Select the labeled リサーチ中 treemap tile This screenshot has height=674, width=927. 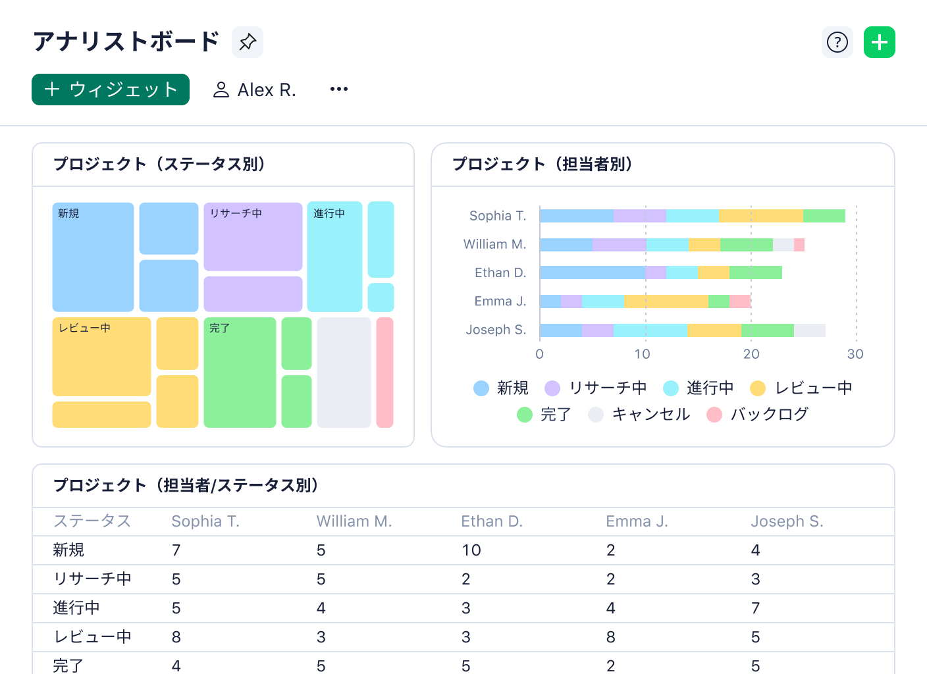[x=253, y=236]
